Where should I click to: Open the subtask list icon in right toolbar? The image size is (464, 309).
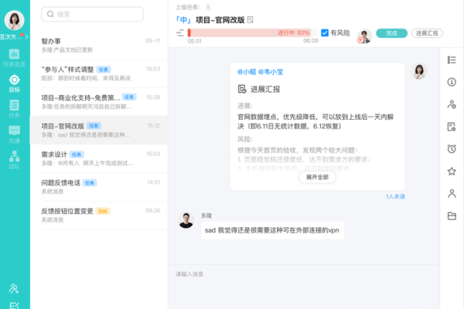tap(452, 60)
